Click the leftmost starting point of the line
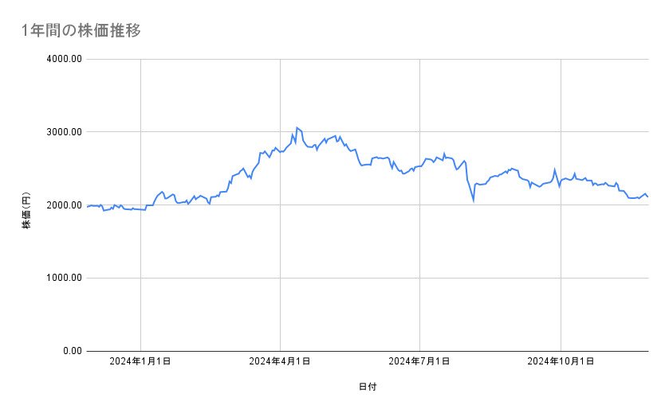The height and width of the screenshot is (413, 669). click(x=87, y=206)
